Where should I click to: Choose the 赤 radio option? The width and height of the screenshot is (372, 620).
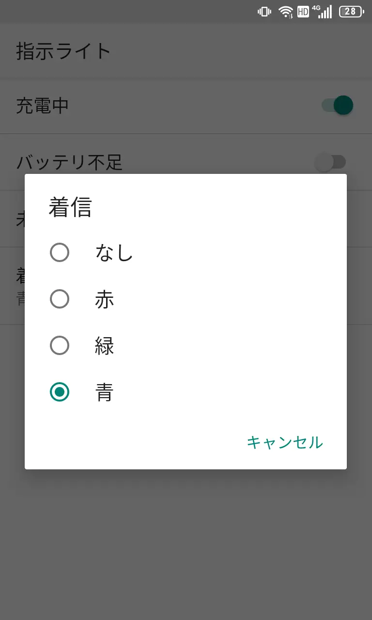pyautogui.click(x=60, y=299)
